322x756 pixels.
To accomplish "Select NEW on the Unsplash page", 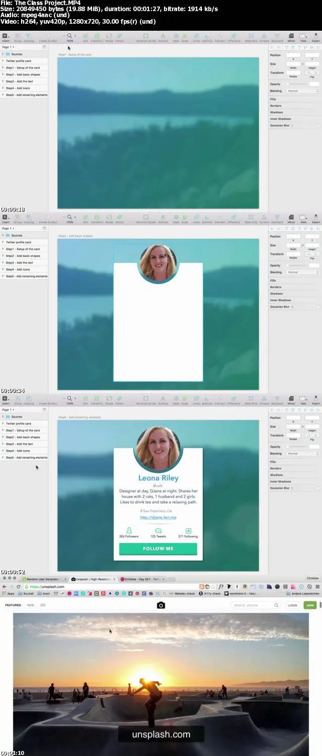I will (x=31, y=605).
